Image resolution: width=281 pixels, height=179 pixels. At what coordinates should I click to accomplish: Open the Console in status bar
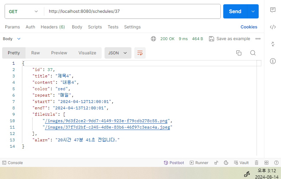point(12,163)
